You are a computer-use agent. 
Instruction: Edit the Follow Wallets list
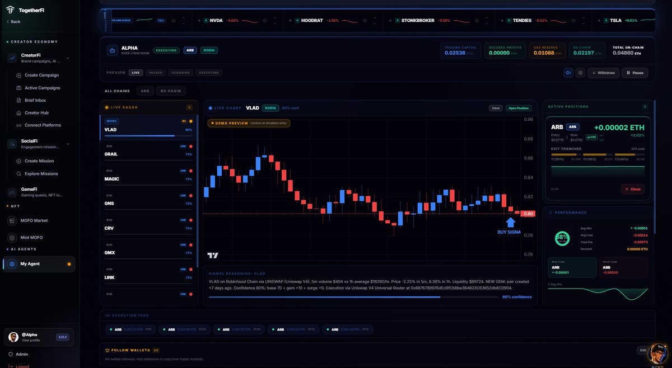(643, 350)
